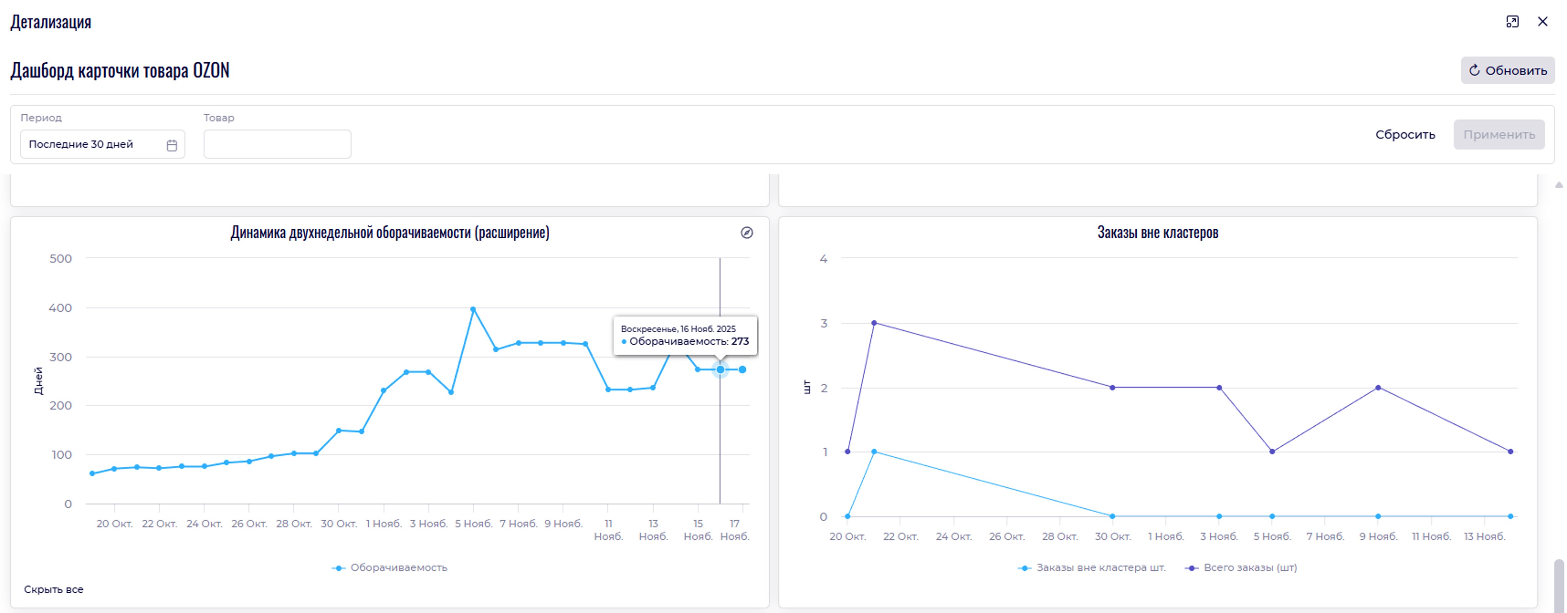Click Скрыть все link
This screenshot has height=613, width=1567.
[x=53, y=589]
